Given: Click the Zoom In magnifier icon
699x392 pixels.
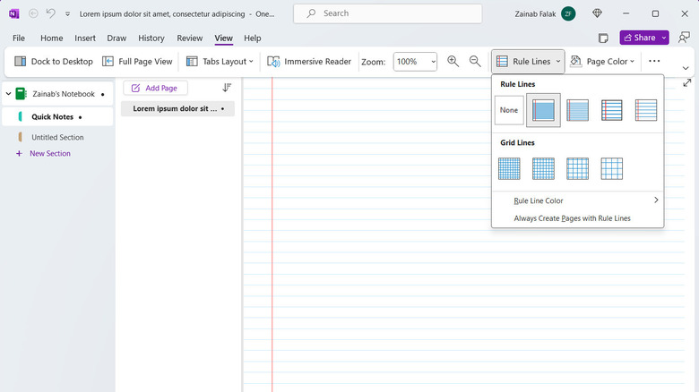Looking at the screenshot, I should 453,62.
